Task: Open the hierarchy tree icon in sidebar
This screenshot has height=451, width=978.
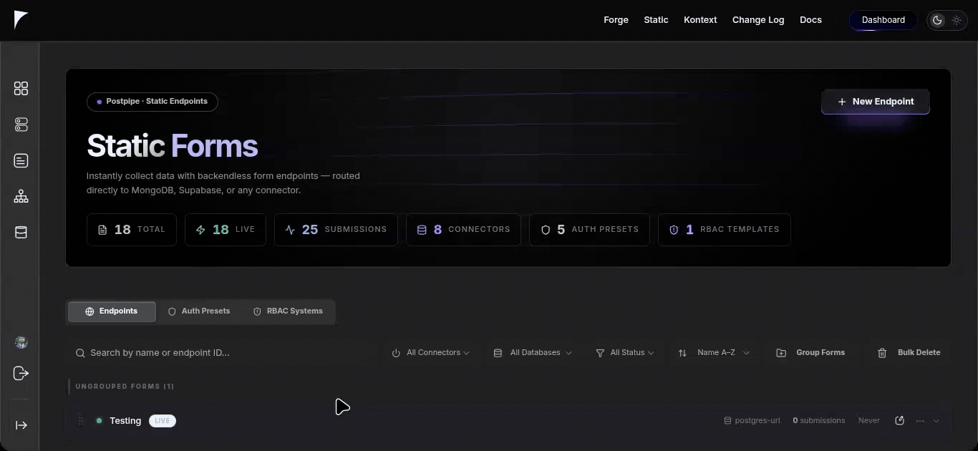Action: click(21, 196)
